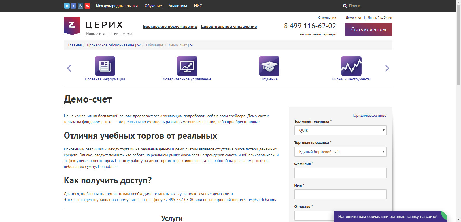Click the Обучение graduation cap icon
The image size is (461, 222).
[x=269, y=66]
